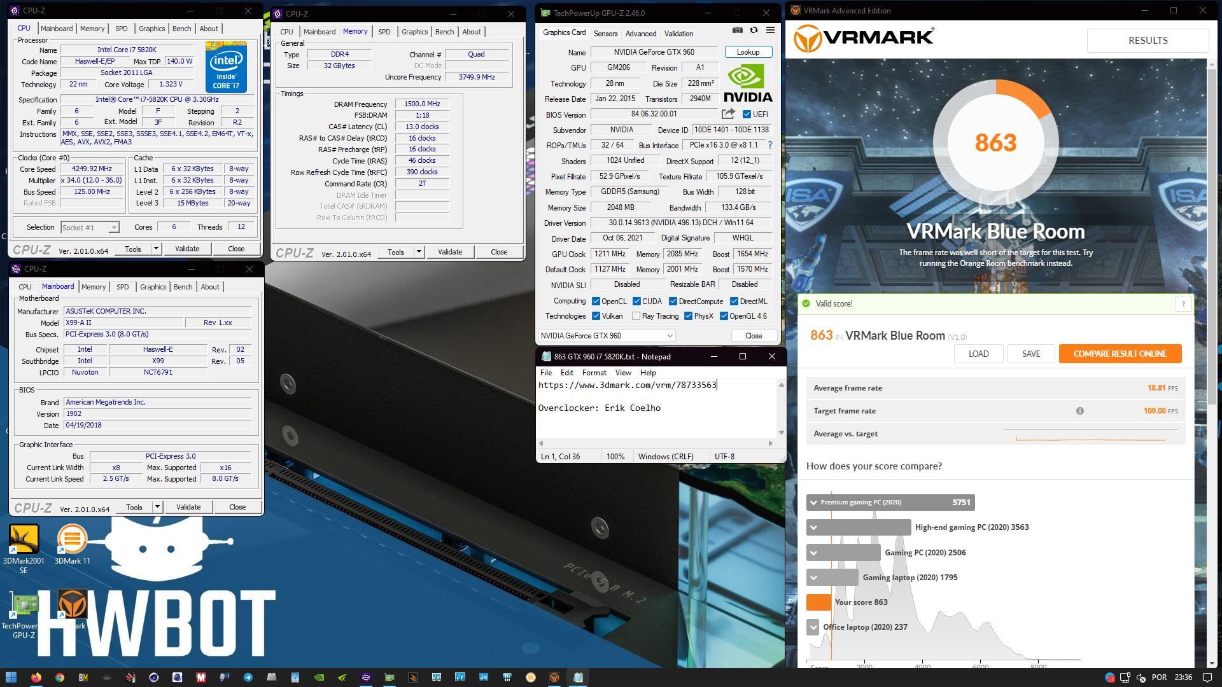This screenshot has height=687, width=1222.
Task: Expand the Gaming laptop (2020) row
Action: tap(813, 578)
